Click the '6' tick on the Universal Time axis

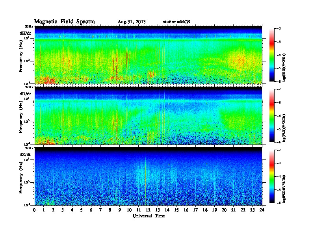[x=91, y=210]
